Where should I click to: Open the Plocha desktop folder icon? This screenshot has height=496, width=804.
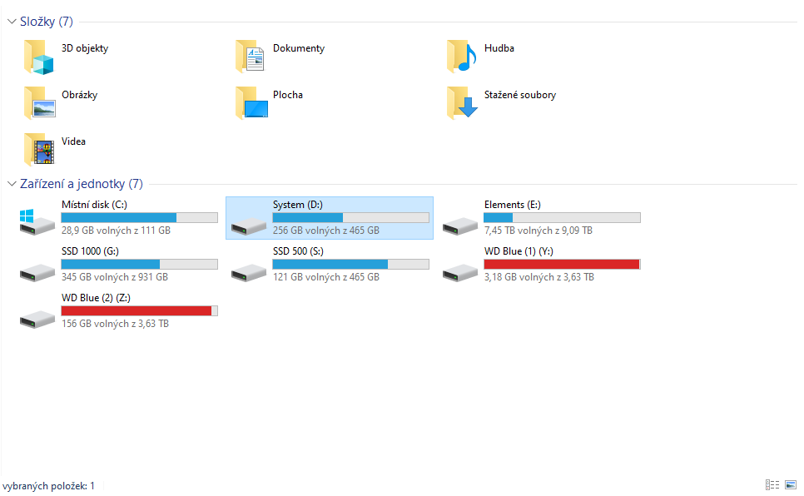coord(251,103)
